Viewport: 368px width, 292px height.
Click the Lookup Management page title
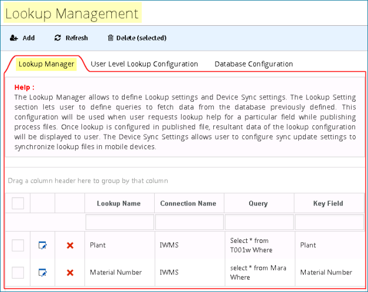(72, 13)
